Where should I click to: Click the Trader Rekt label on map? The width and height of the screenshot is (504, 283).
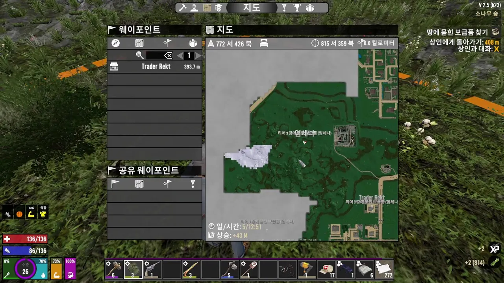tap(372, 197)
